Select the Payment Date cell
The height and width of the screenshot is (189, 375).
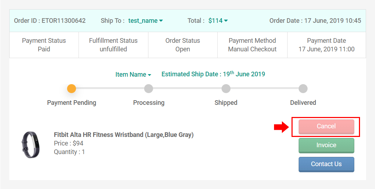click(326, 45)
